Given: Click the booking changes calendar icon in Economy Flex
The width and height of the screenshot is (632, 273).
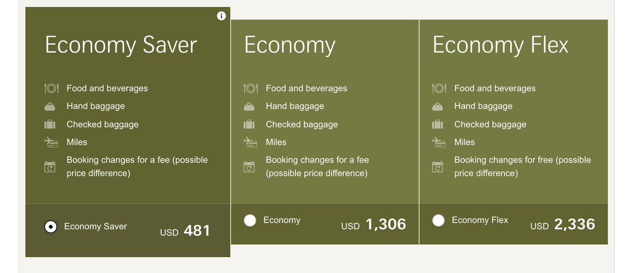Looking at the screenshot, I should coord(438,167).
